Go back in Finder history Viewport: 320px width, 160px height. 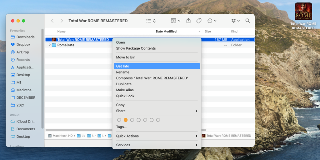(52, 21)
